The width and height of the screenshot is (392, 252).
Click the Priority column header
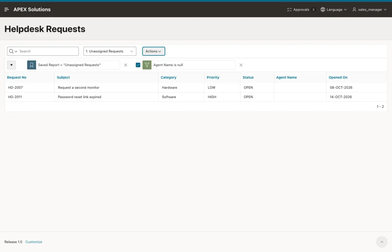(213, 77)
